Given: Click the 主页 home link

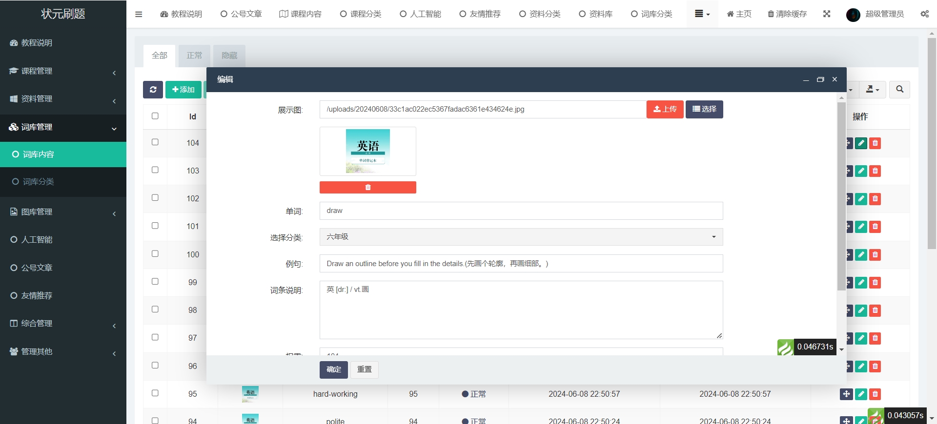Looking at the screenshot, I should 739,14.
